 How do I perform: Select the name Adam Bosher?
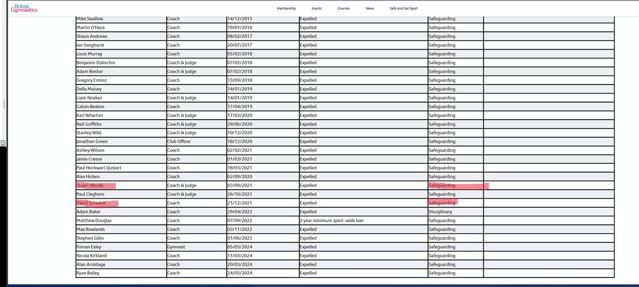pos(90,71)
